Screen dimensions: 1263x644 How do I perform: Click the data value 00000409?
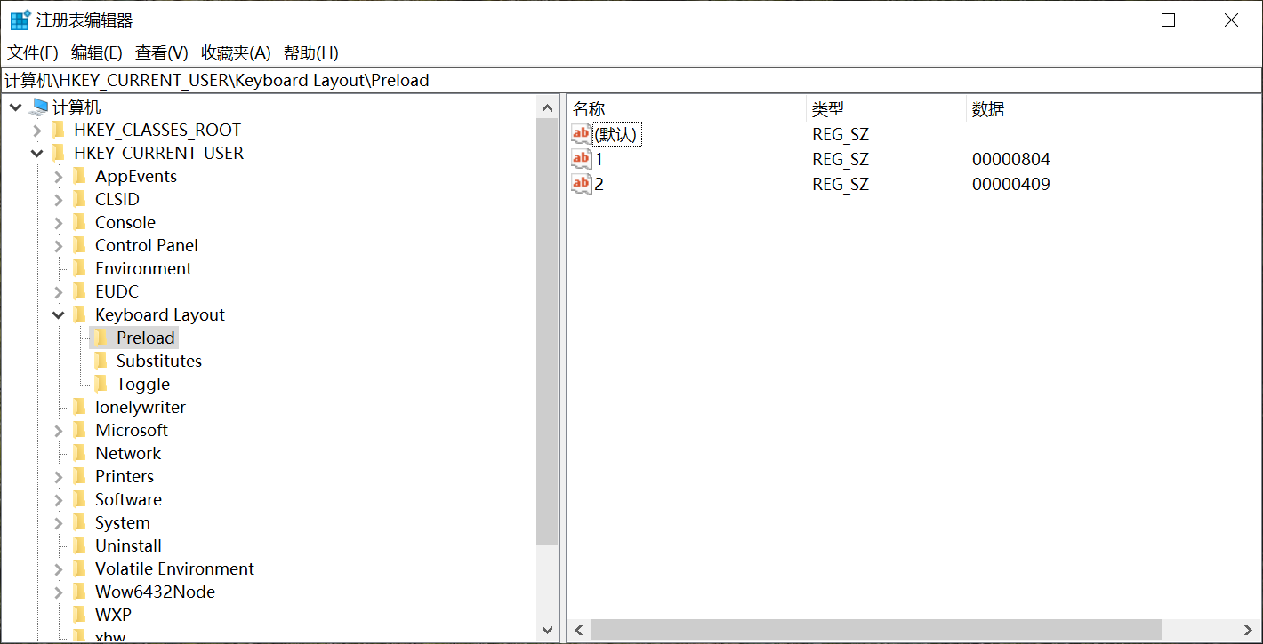(1011, 185)
